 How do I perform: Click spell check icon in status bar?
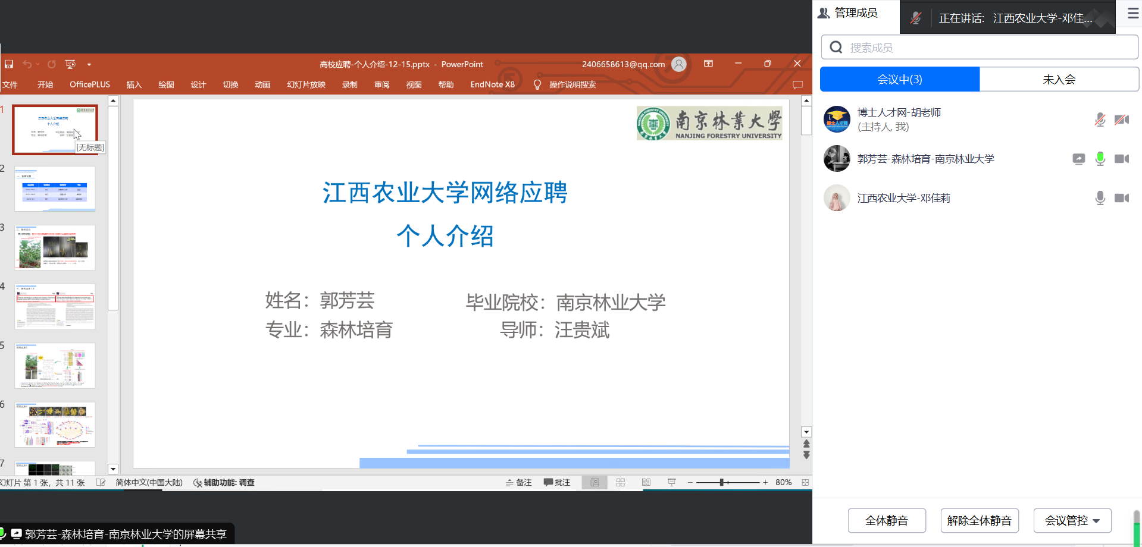(101, 483)
